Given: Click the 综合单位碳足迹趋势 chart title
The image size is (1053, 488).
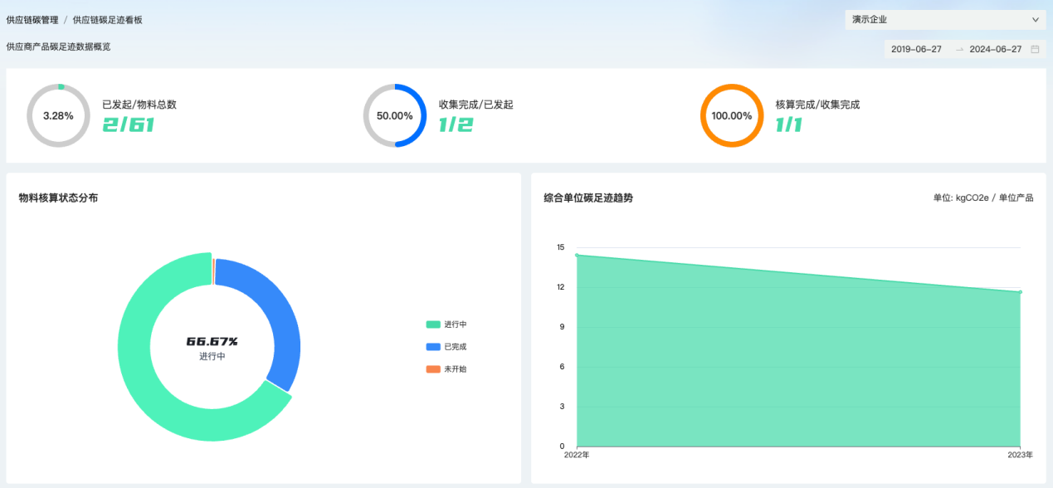Looking at the screenshot, I should click(x=588, y=198).
